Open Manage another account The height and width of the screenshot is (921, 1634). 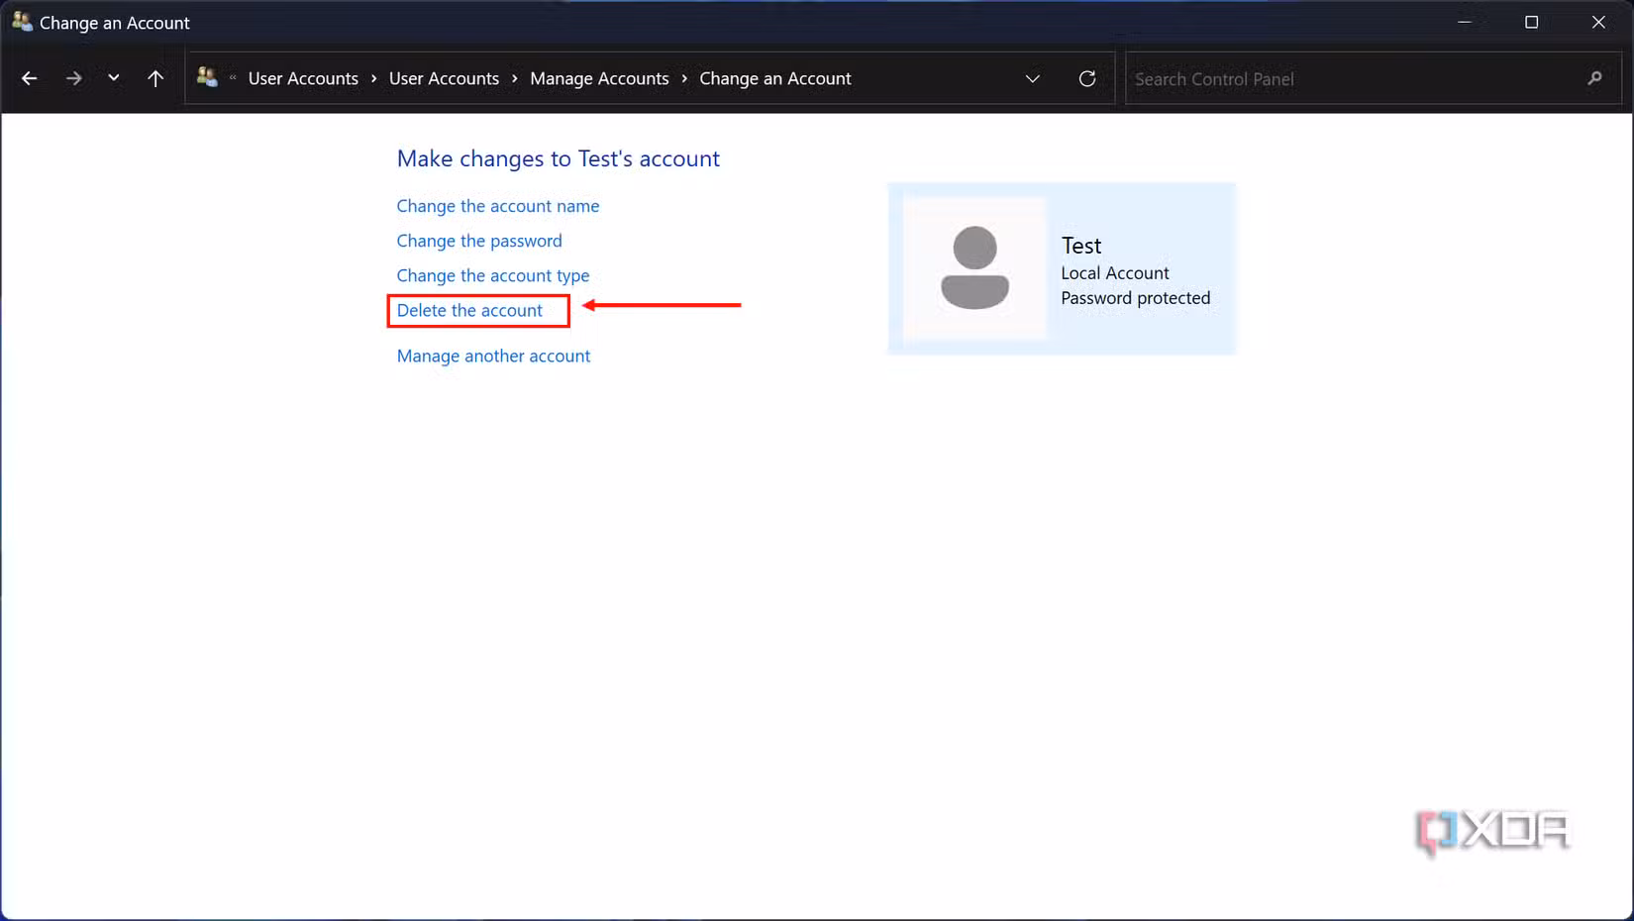(492, 356)
